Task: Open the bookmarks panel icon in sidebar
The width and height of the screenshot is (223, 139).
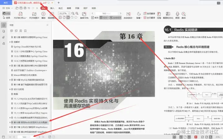Action: (3, 25)
